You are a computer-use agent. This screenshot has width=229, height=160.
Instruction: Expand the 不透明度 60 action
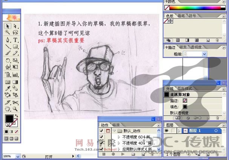(119, 137)
